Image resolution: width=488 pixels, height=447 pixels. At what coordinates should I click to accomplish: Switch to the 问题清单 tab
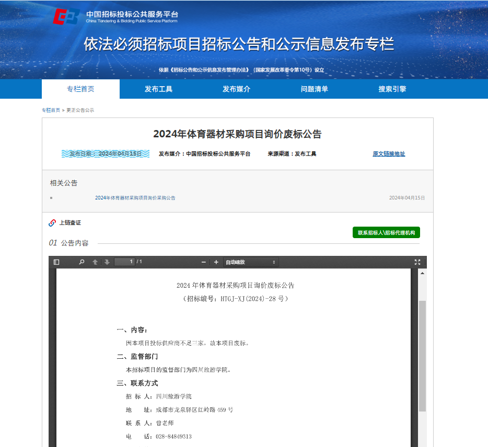(x=315, y=89)
